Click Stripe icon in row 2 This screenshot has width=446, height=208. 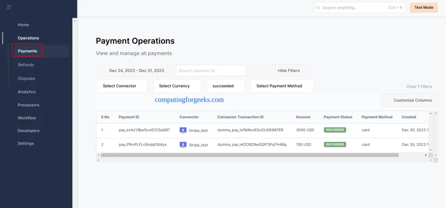tap(183, 145)
